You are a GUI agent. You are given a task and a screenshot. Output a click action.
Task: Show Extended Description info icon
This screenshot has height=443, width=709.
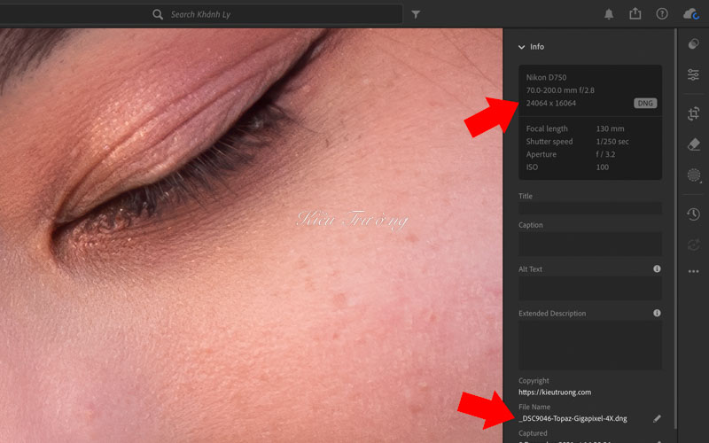point(657,313)
